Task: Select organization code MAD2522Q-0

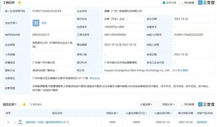Action: (x=41, y=35)
